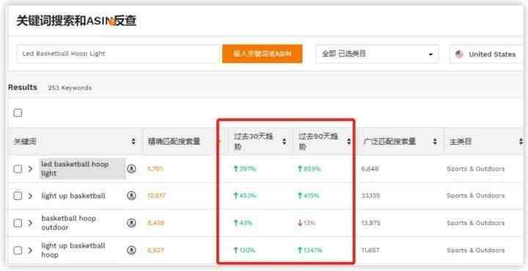Sort by the 关键词 column arrows
Viewport: 528px width, 271px height.
tap(133, 141)
